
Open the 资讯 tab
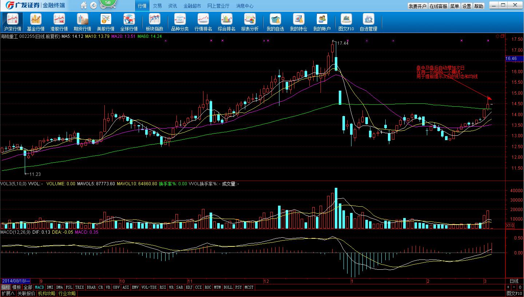[172, 6]
